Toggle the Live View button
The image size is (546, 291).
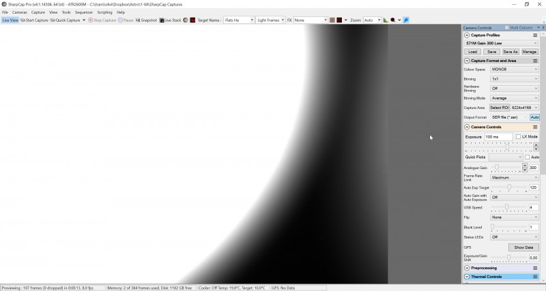click(10, 20)
